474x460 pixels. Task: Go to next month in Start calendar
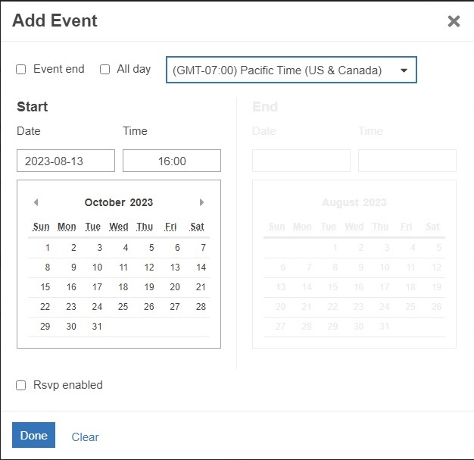(x=201, y=202)
